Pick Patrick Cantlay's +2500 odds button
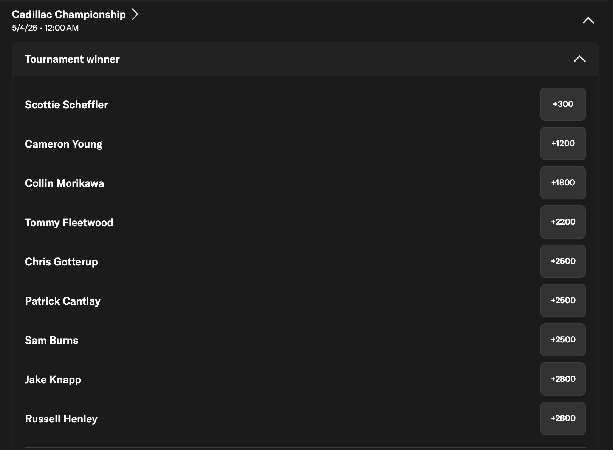This screenshot has width=613, height=450. coord(563,301)
